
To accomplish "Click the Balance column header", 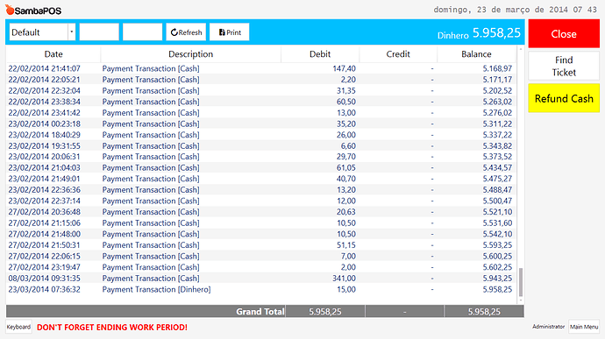I will click(476, 54).
